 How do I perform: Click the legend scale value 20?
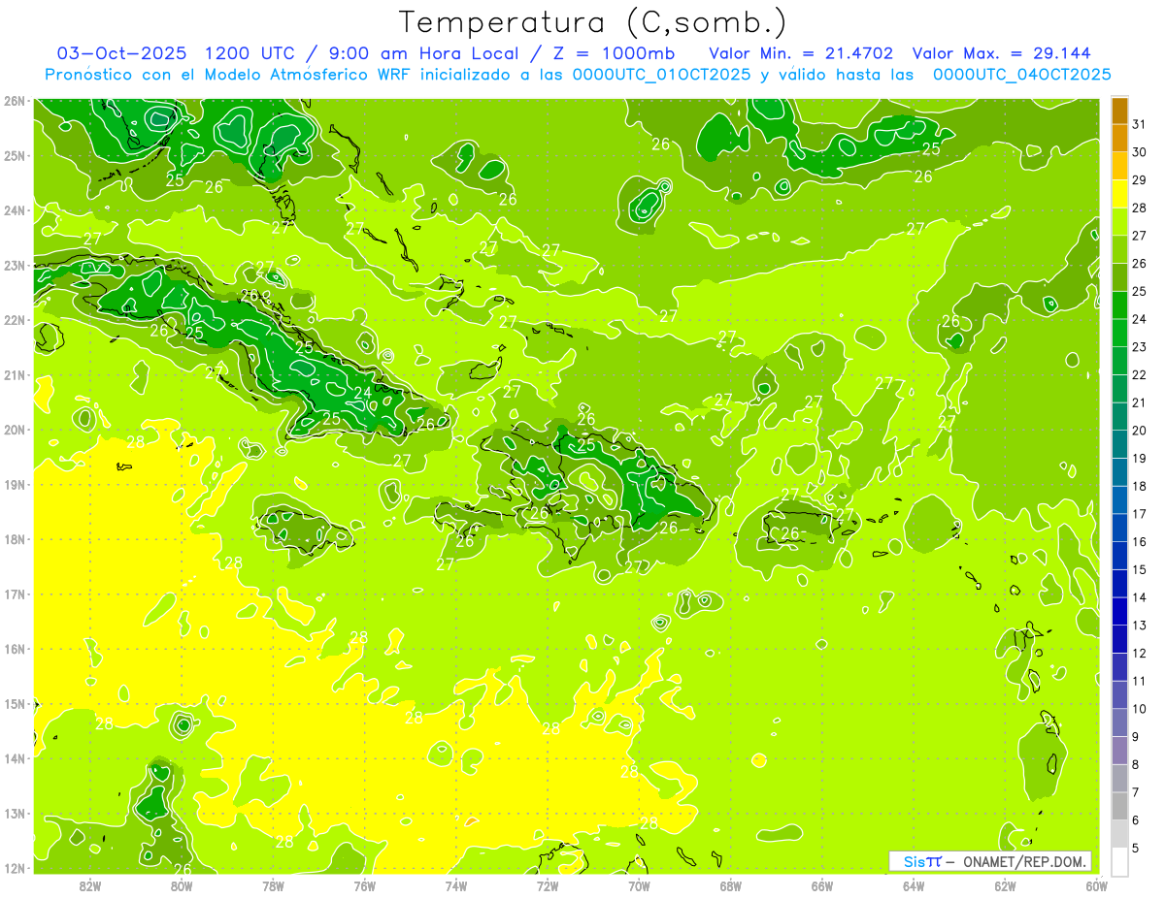[x=1140, y=431]
